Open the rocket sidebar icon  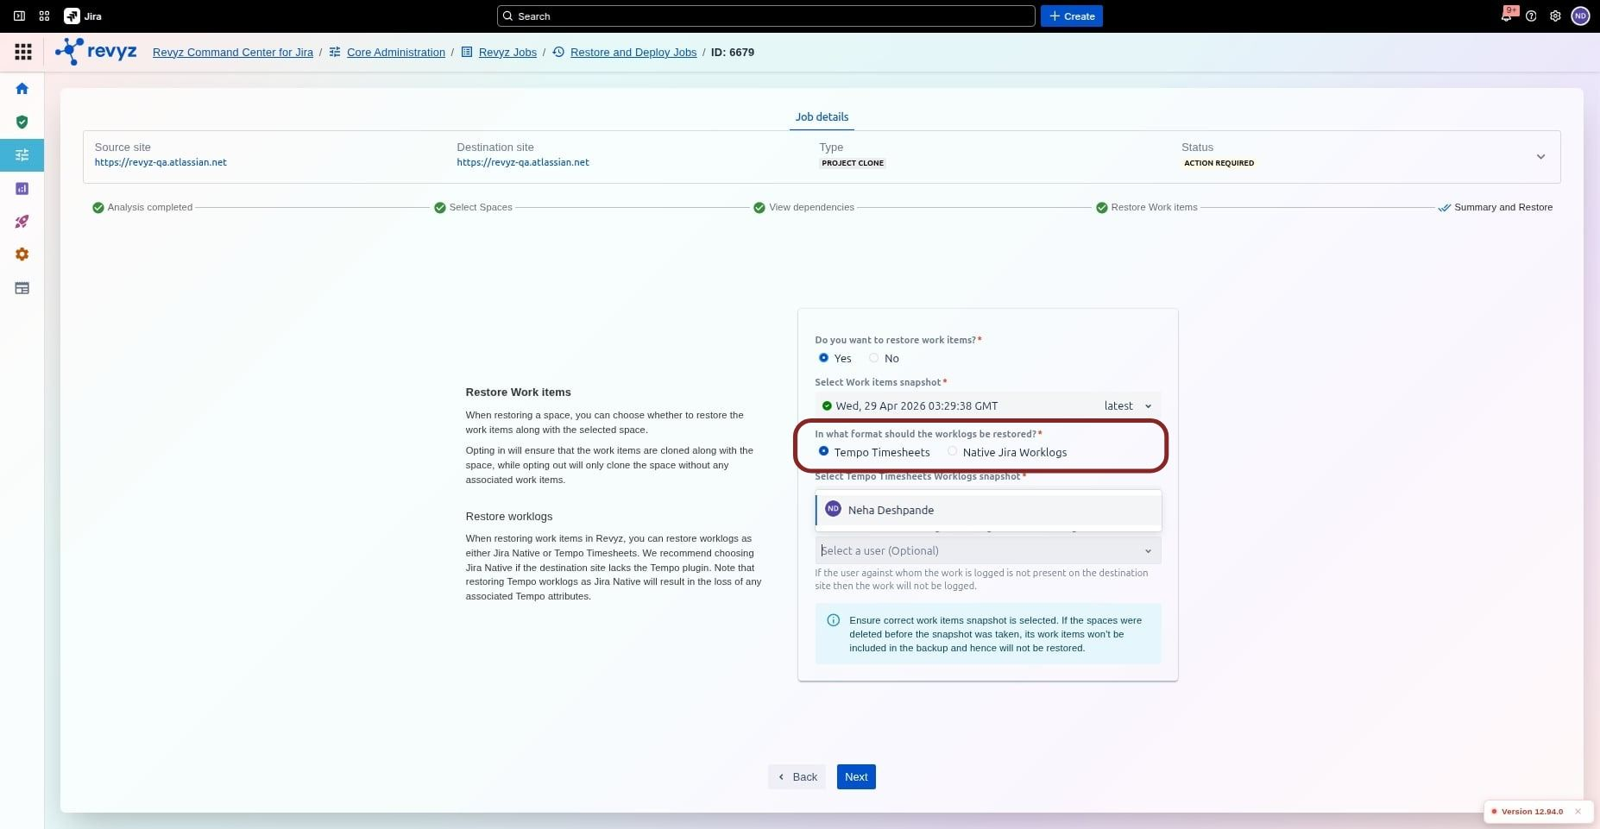pos(22,222)
